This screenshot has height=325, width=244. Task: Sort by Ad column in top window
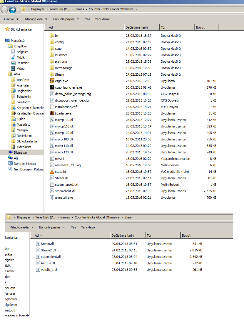click(84, 27)
